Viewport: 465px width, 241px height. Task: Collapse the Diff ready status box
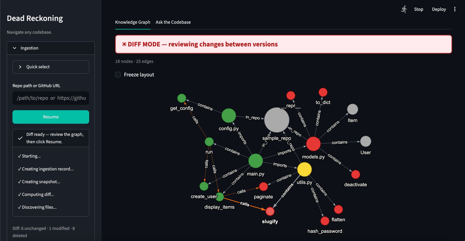click(51, 138)
